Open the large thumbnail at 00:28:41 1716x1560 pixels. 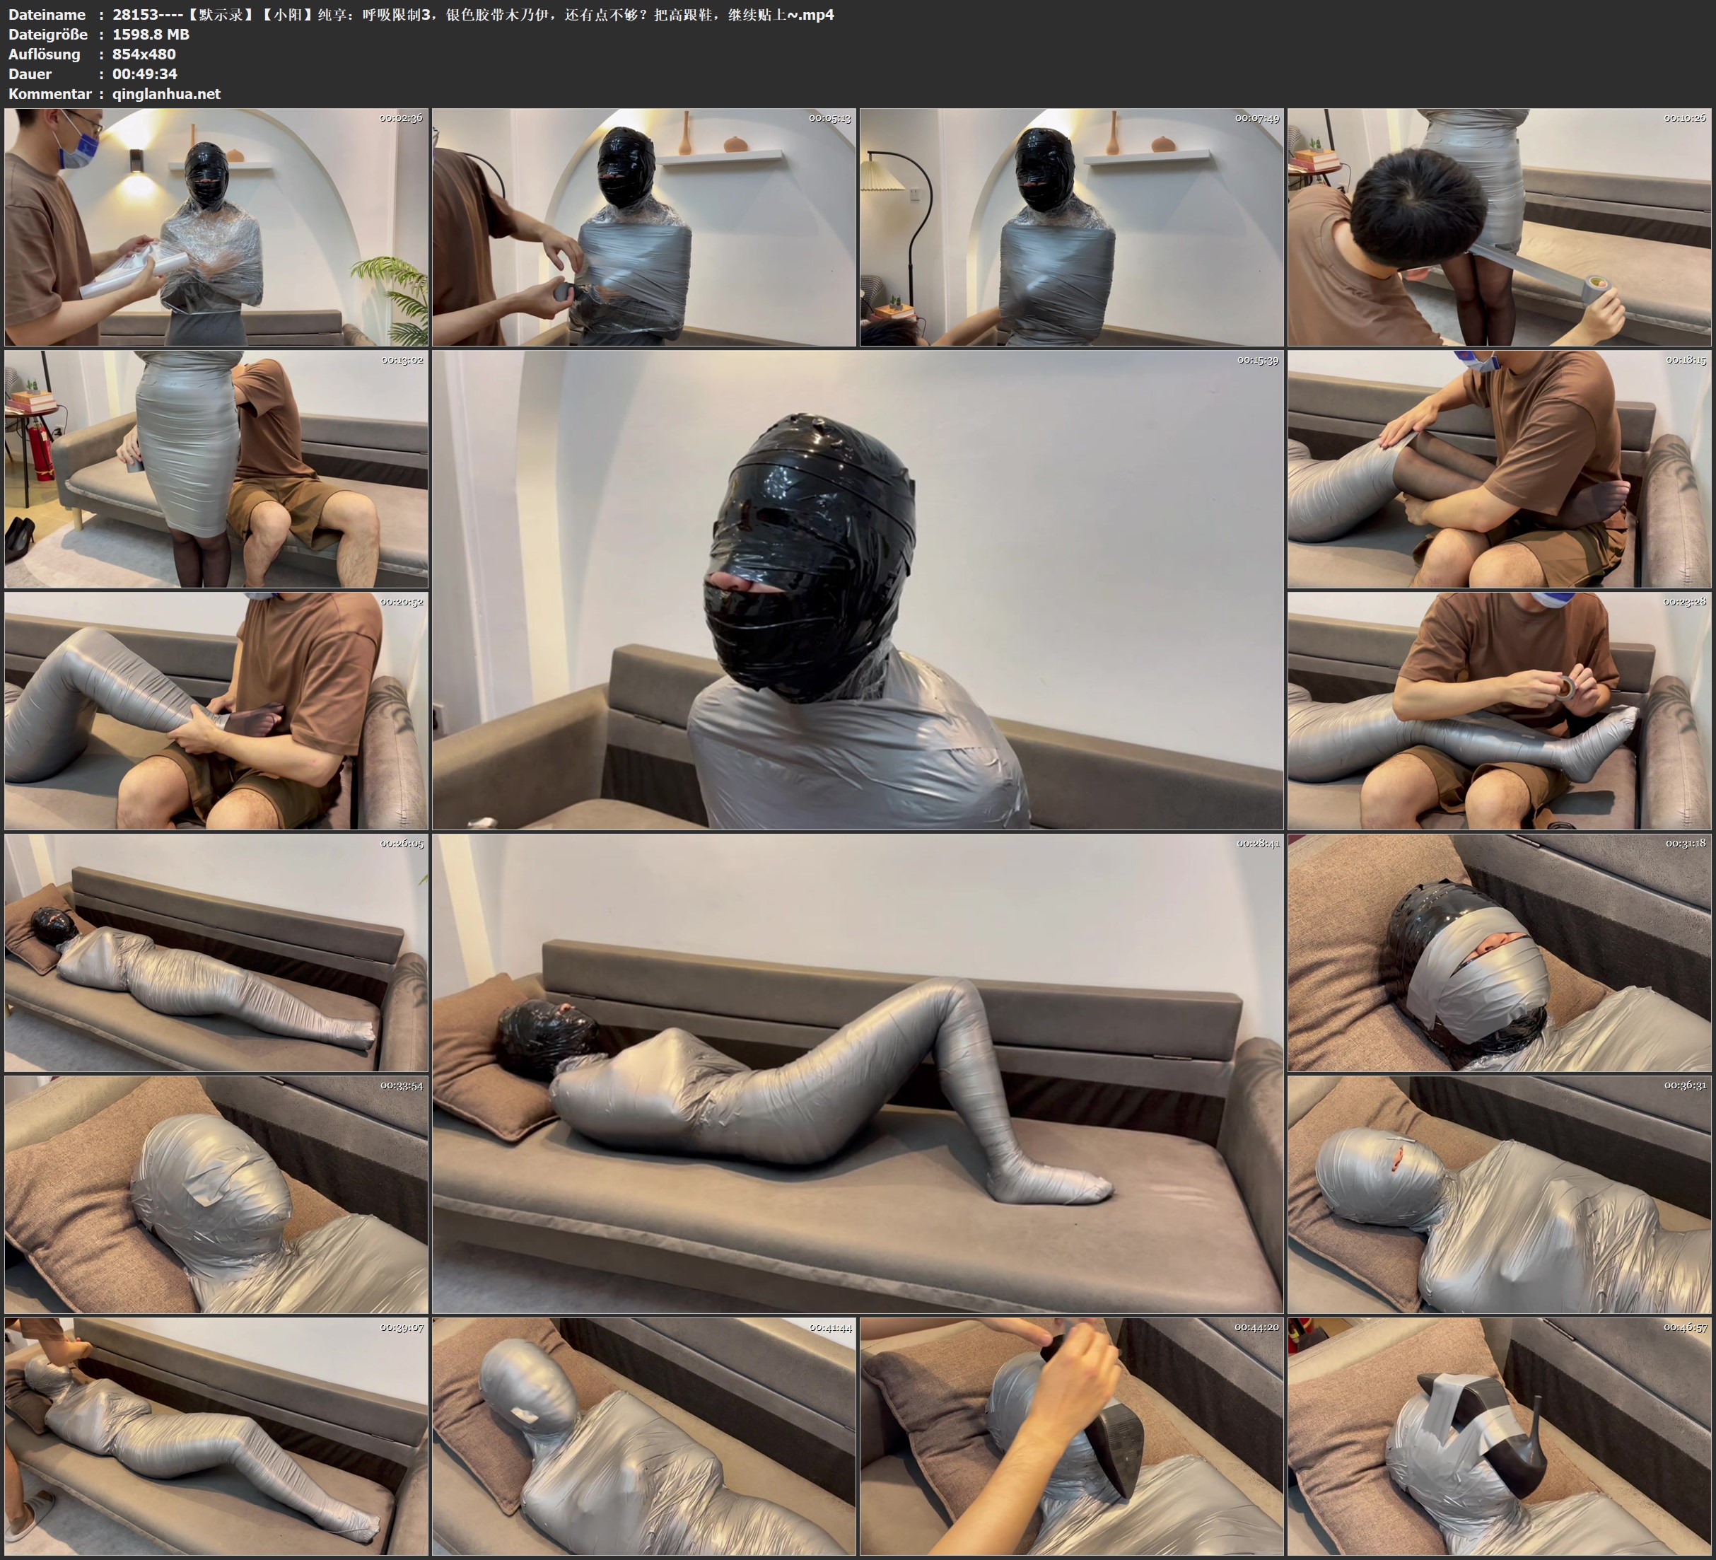click(x=857, y=1073)
